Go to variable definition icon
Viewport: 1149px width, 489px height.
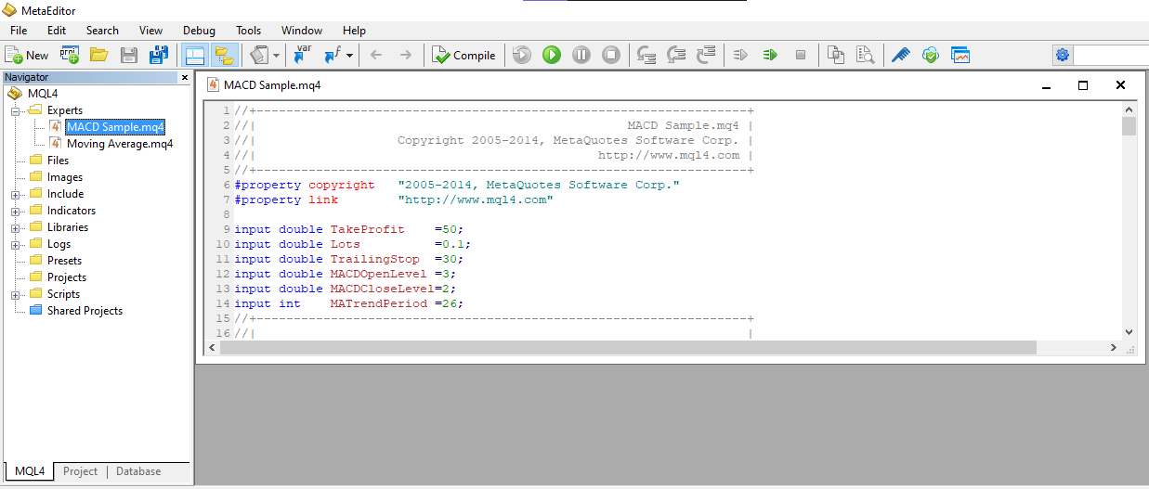pos(303,55)
